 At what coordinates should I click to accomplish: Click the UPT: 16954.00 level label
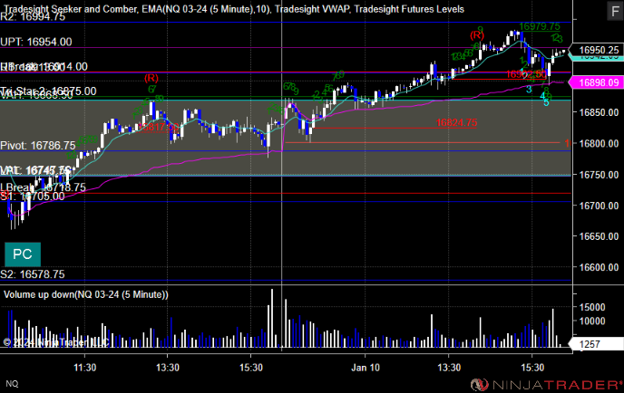36,42
